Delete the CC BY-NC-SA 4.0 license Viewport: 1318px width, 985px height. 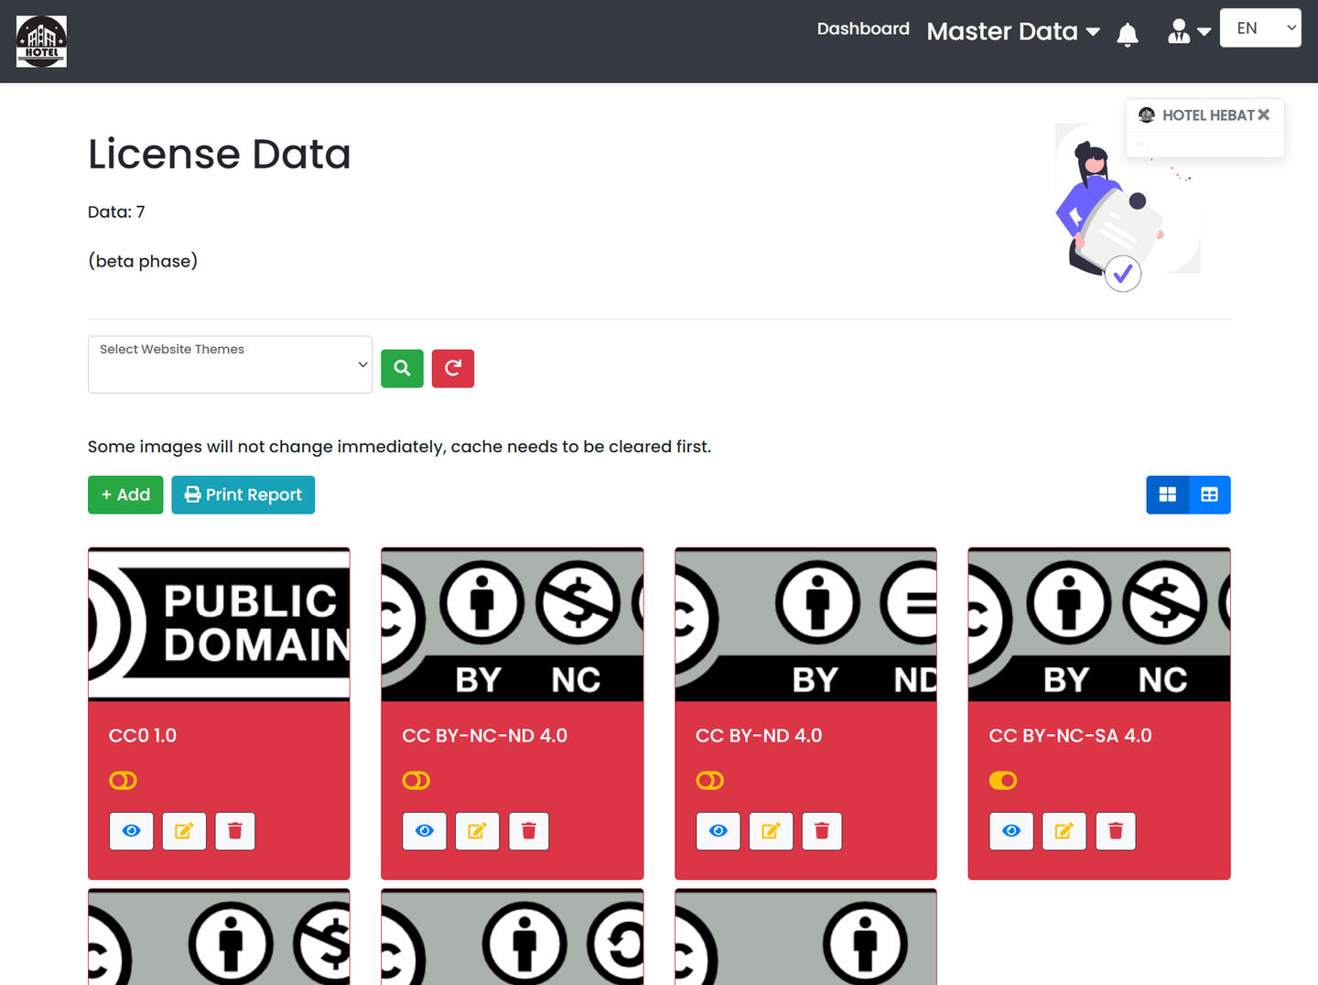(x=1115, y=831)
